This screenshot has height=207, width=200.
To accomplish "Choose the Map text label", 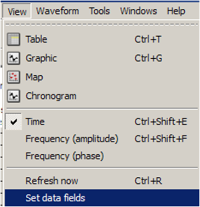I will point(35,77).
